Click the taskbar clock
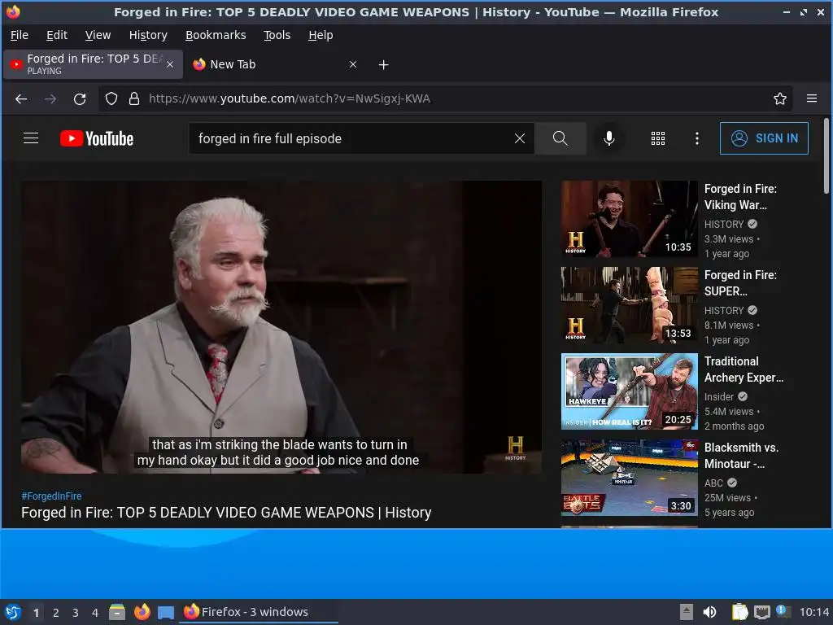Image resolution: width=833 pixels, height=625 pixels. point(814,612)
